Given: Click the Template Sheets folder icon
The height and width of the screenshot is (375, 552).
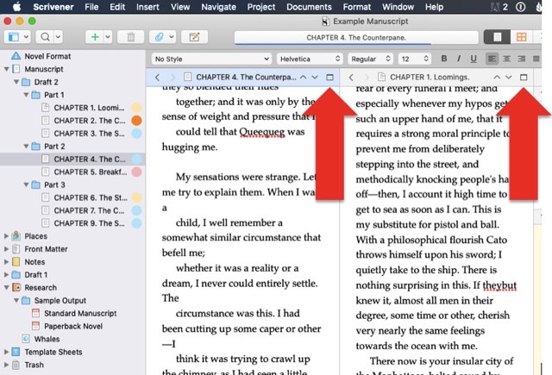Looking at the screenshot, I should click(16, 352).
